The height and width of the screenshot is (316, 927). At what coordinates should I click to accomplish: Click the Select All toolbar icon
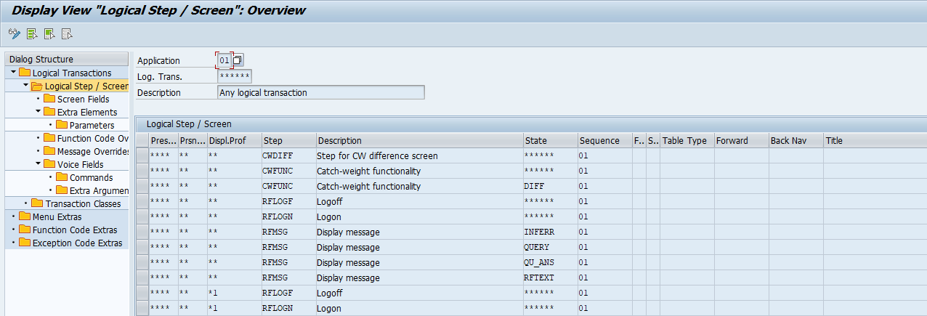32,33
